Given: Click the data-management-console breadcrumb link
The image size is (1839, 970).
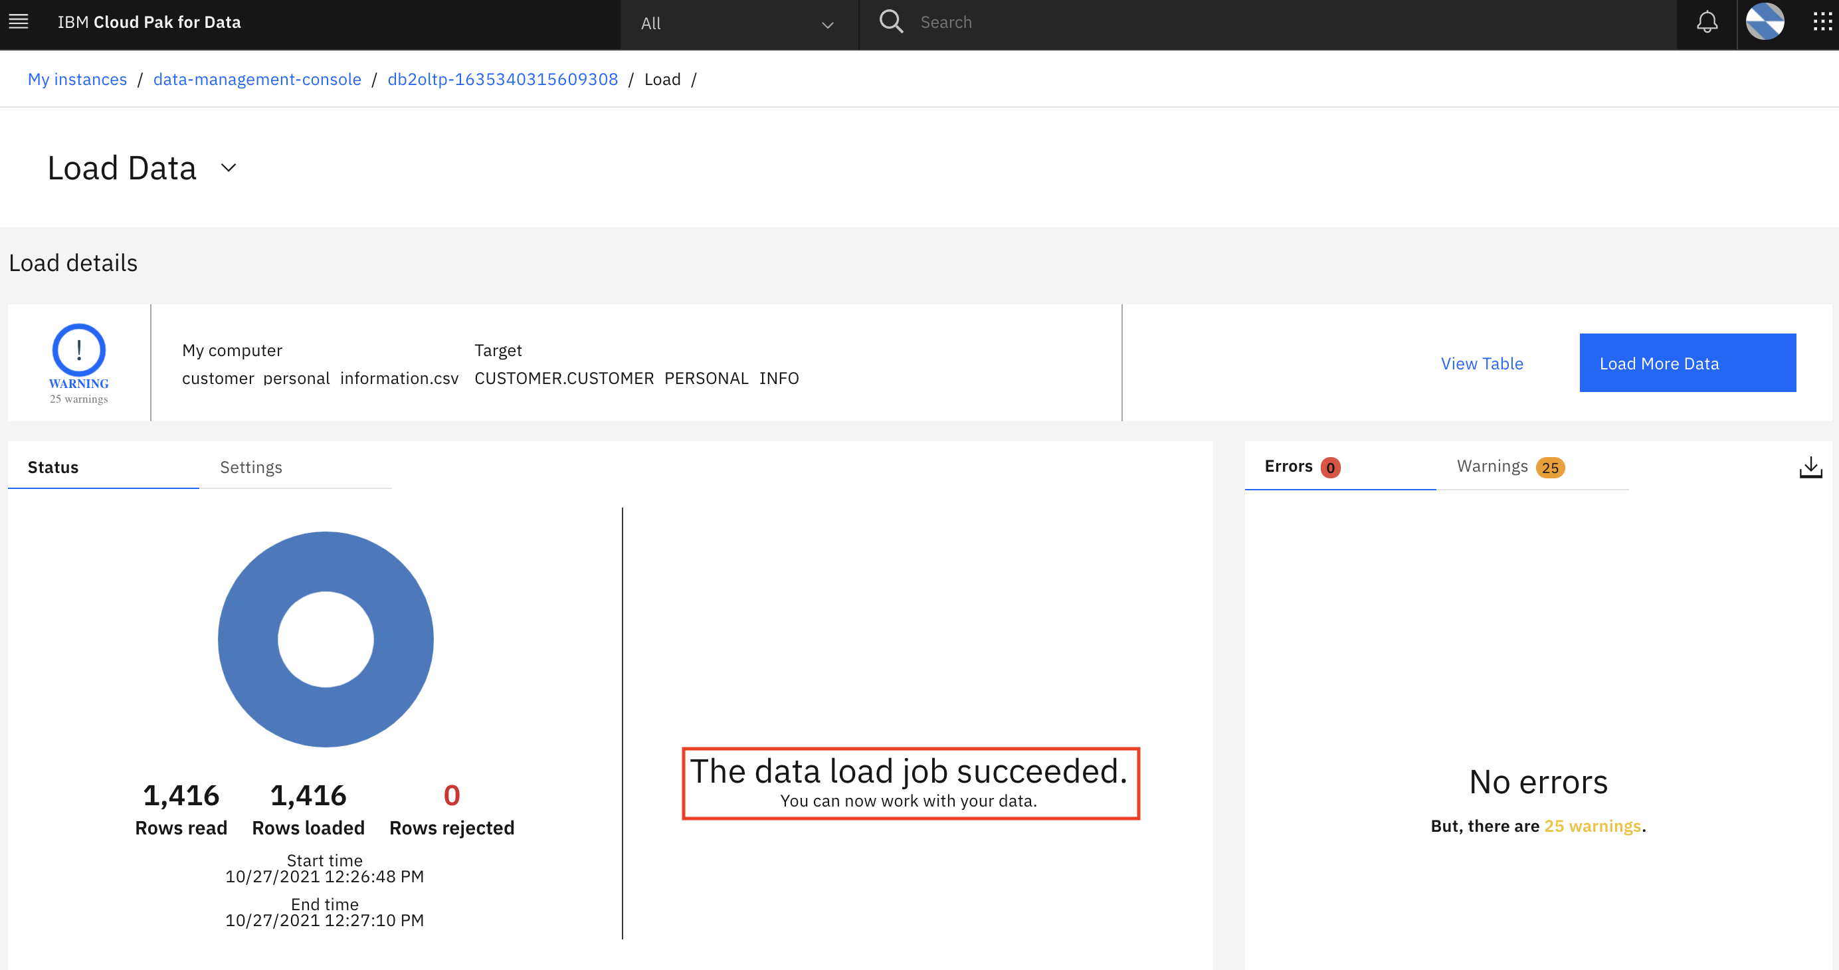Looking at the screenshot, I should click(x=258, y=79).
